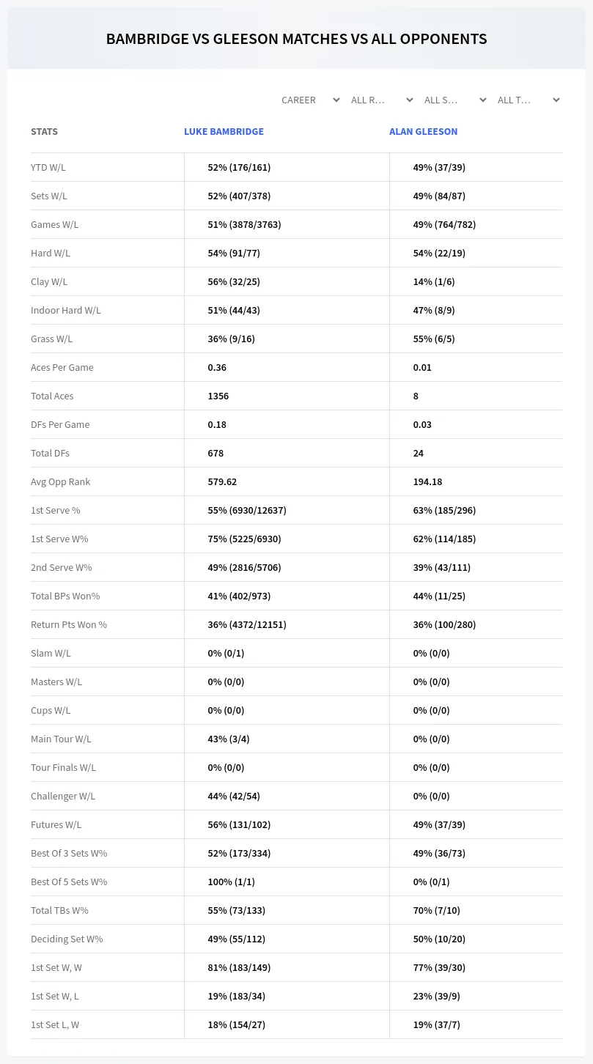Click the chevron arrow beside CAREER
The width and height of the screenshot is (593, 1064).
click(336, 100)
